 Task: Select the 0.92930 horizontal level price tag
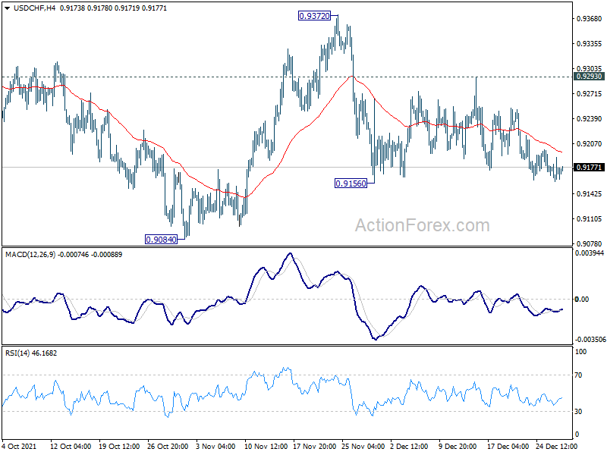pos(590,77)
